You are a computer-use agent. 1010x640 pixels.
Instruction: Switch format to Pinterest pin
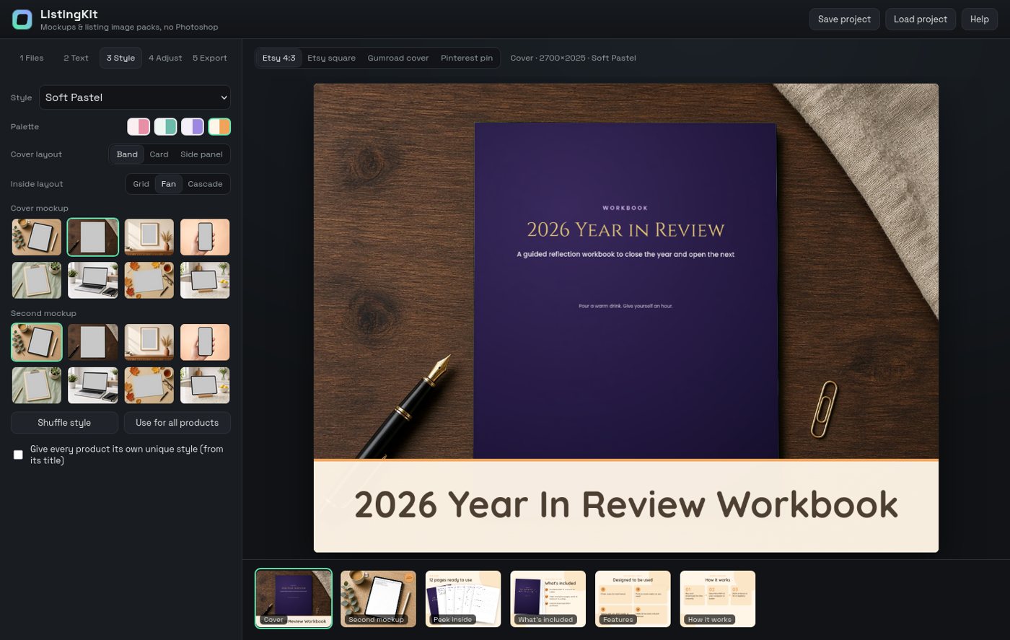click(x=467, y=58)
